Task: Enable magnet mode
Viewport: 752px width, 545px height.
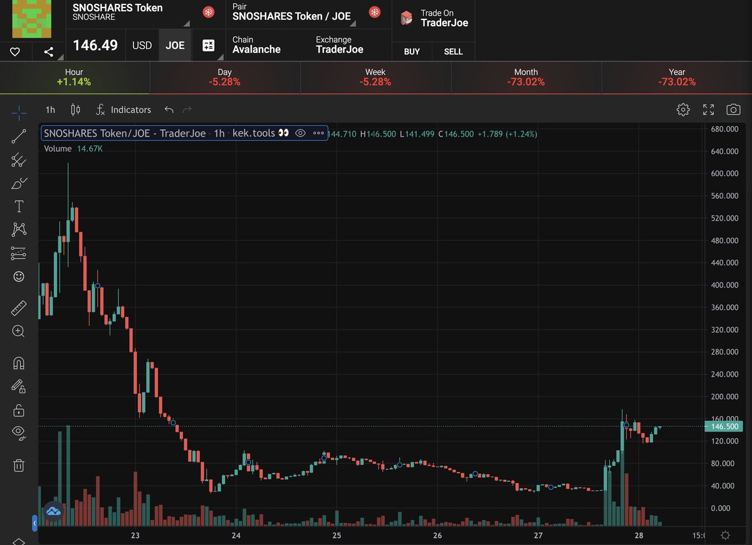Action: tap(18, 363)
